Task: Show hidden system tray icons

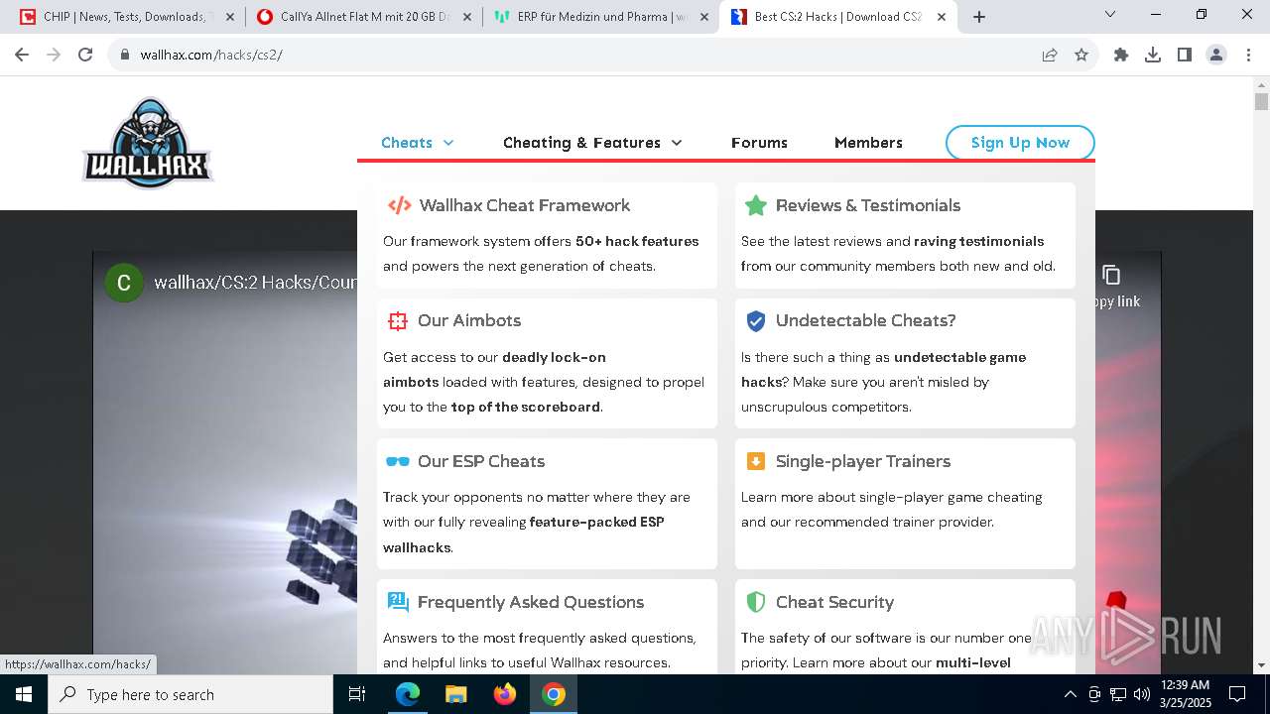Action: coord(1070,694)
